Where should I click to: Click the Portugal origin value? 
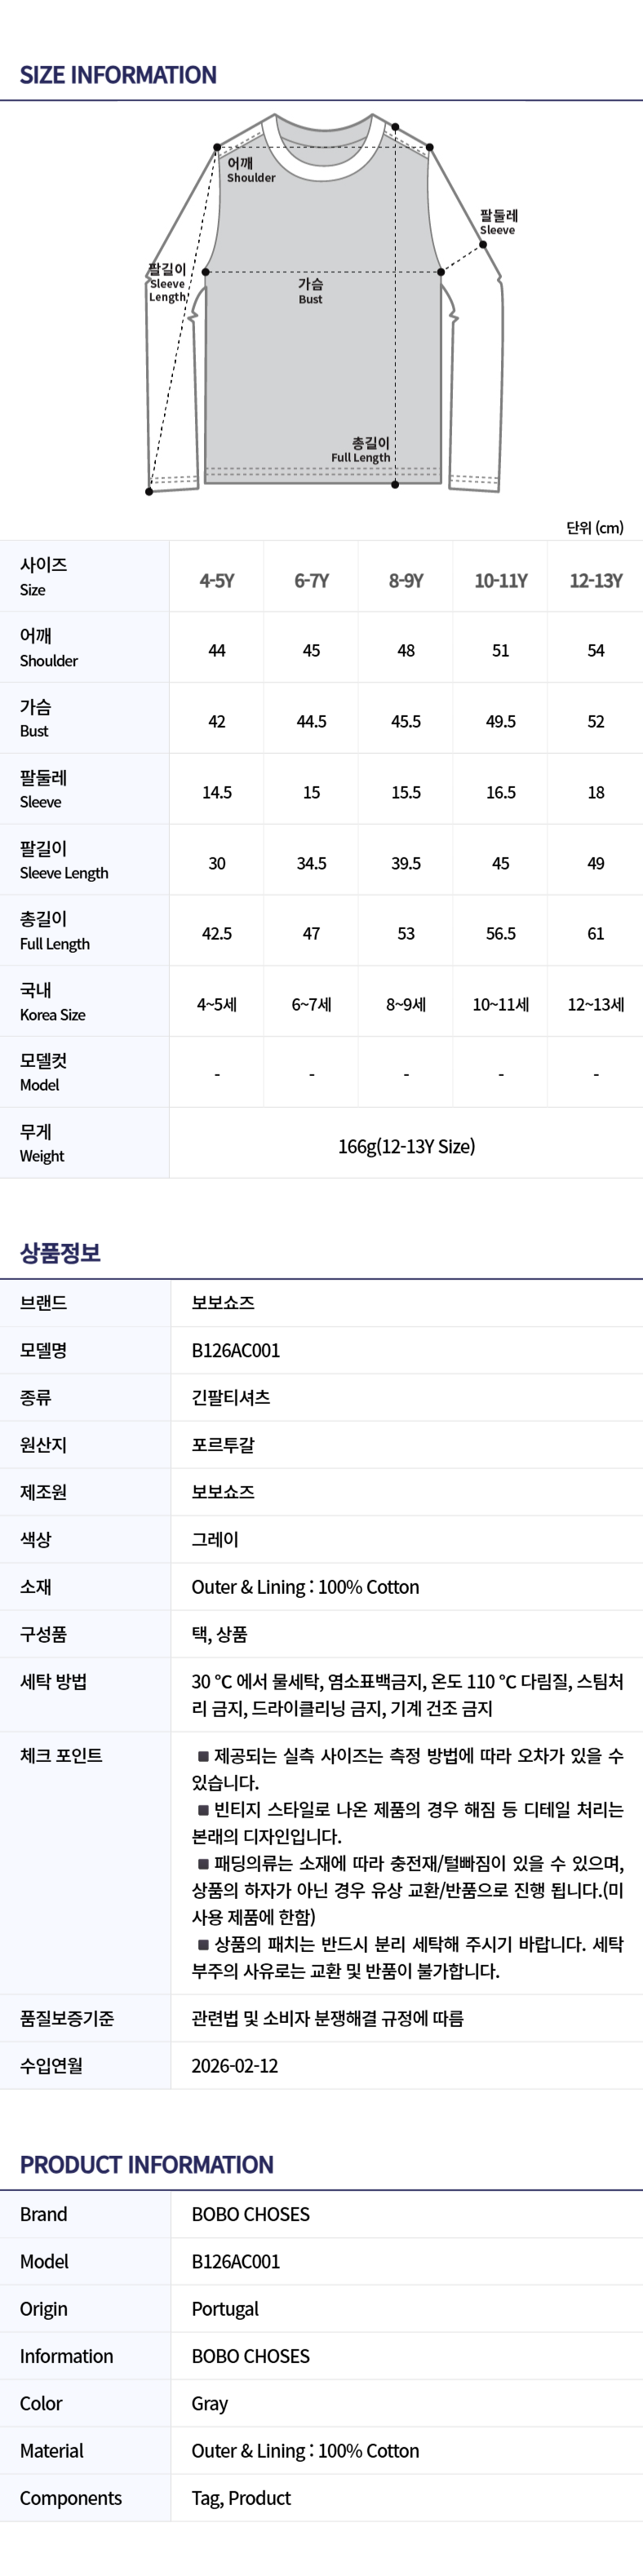225,2309
